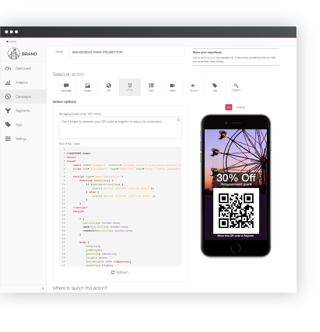Screen dimensions: 320x332
Task: Click the 'function onAction() {' code line
Action: [96, 180]
